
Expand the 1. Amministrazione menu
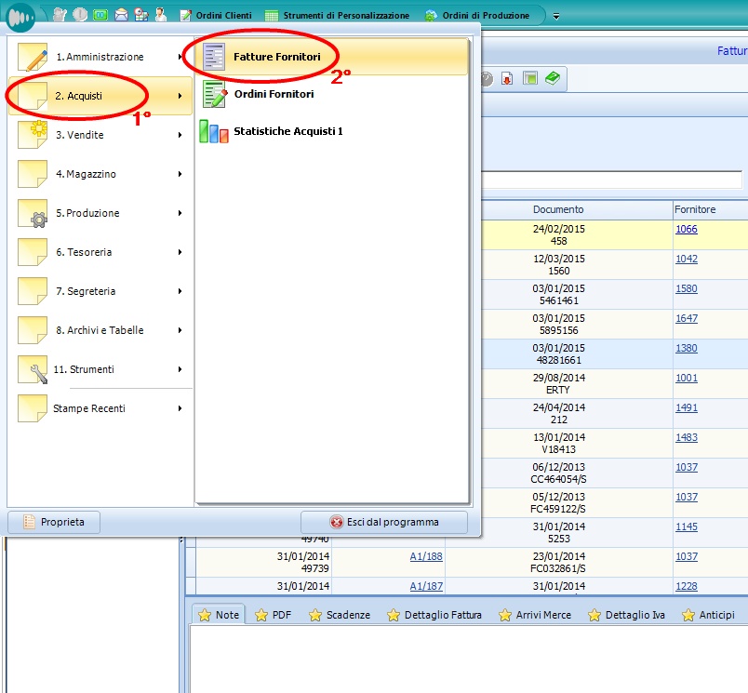(100, 57)
